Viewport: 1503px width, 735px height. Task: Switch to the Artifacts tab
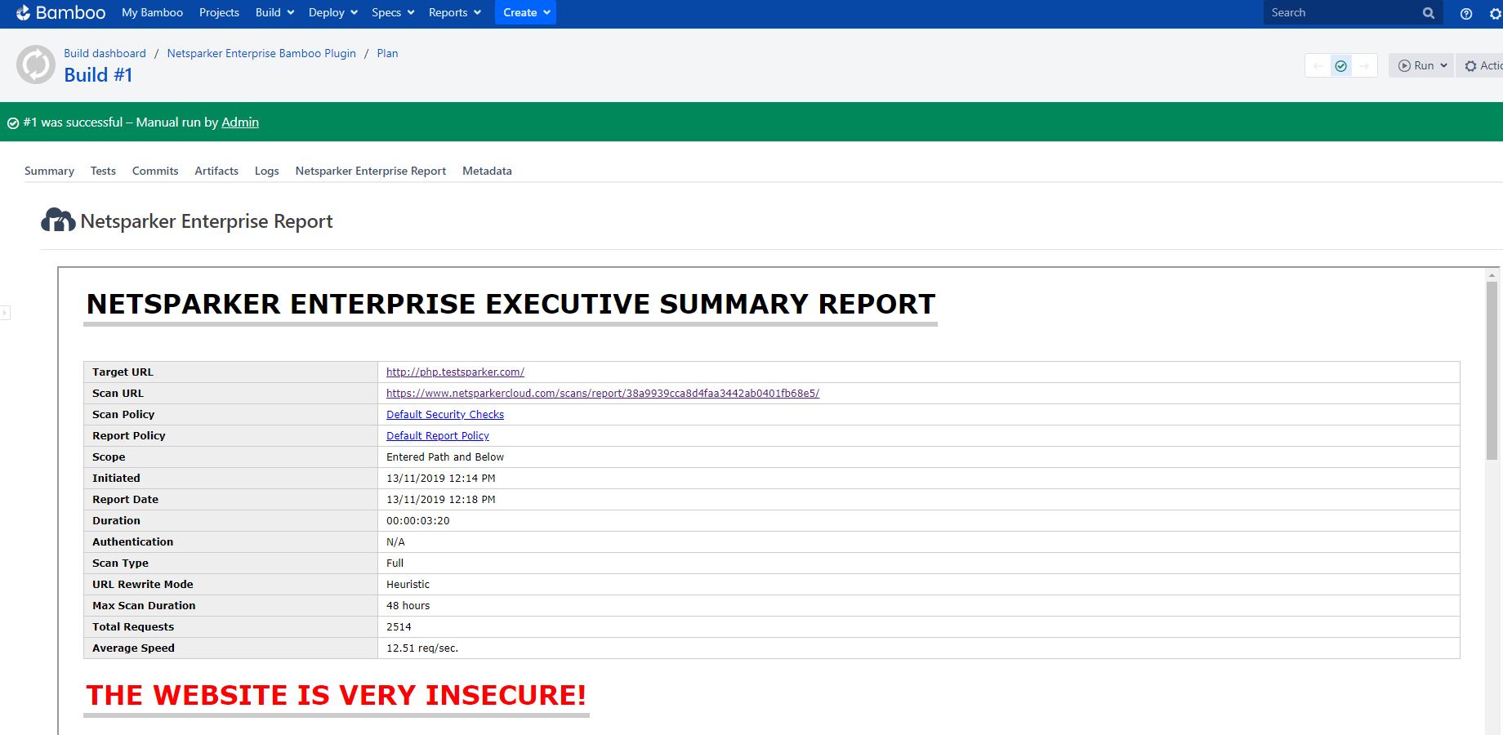click(x=216, y=171)
